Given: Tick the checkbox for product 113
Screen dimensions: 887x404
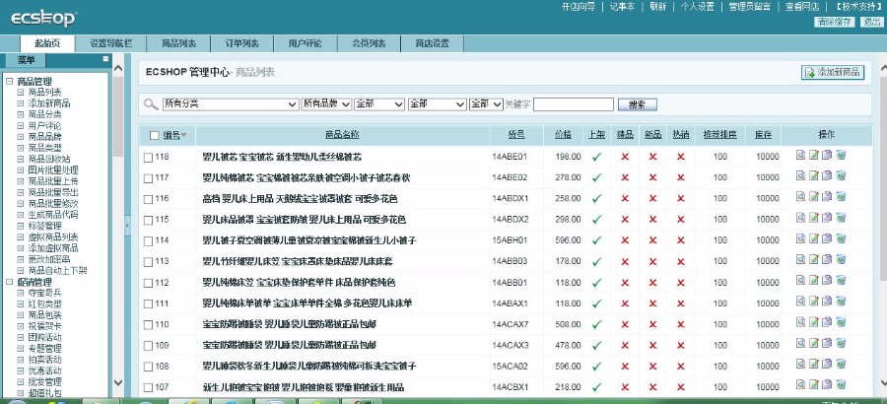Looking at the screenshot, I should pos(148,262).
